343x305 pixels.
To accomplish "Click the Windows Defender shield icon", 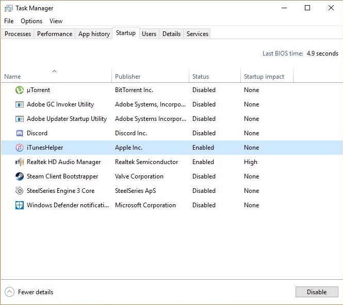I will pyautogui.click(x=20, y=205).
